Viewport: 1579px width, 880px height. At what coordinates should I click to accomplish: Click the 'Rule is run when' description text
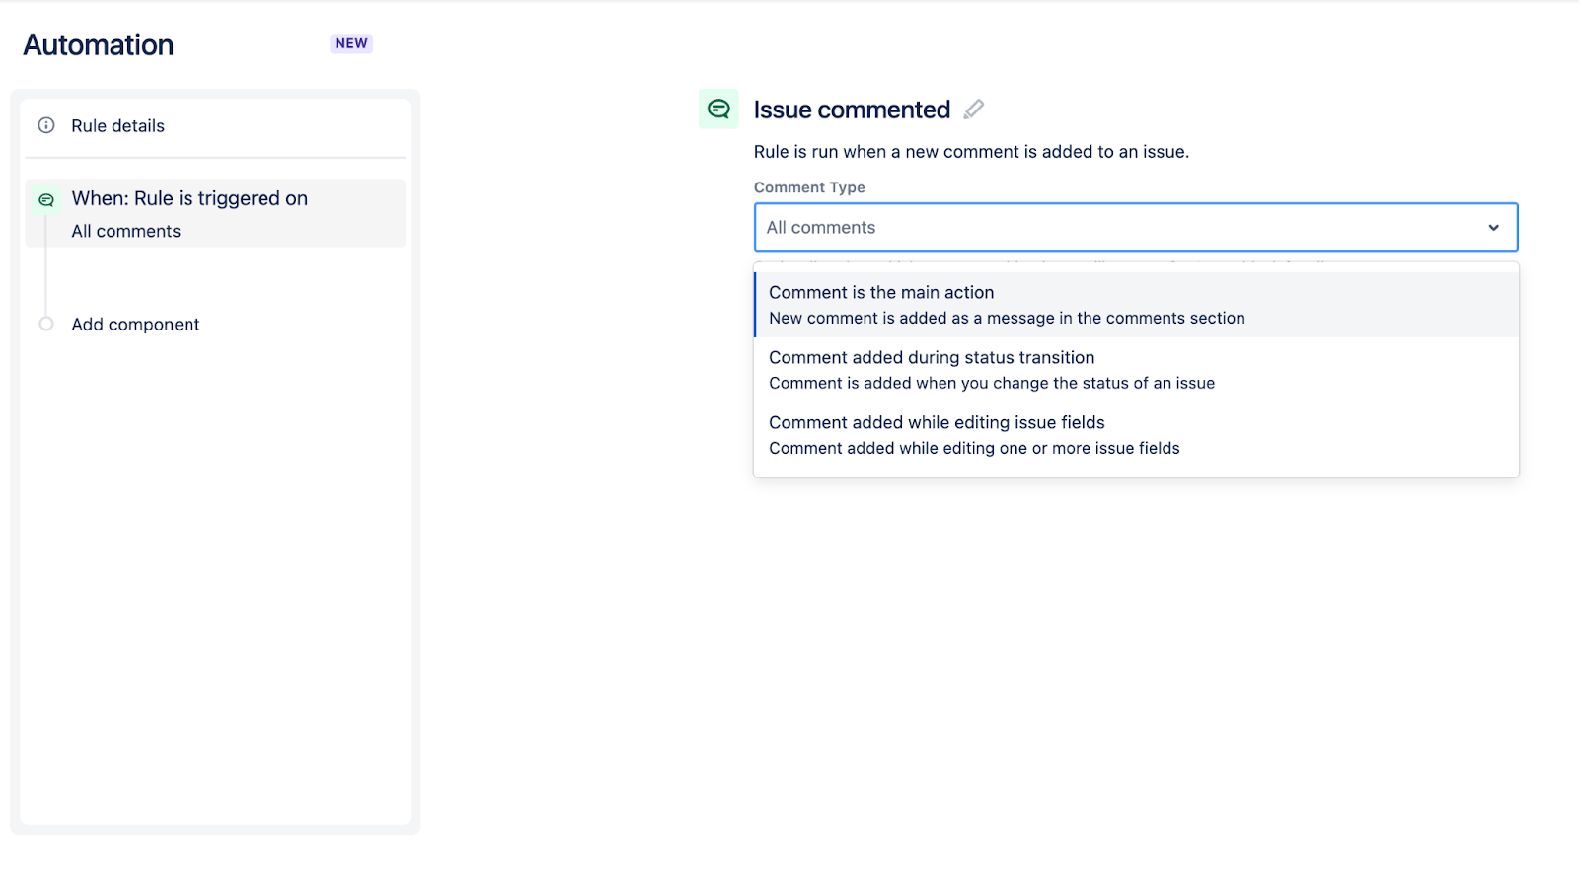tap(971, 152)
